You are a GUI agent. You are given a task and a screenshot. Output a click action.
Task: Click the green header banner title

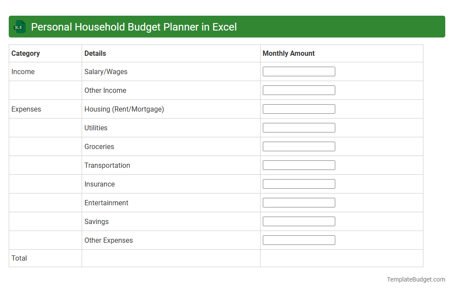pyautogui.click(x=134, y=27)
